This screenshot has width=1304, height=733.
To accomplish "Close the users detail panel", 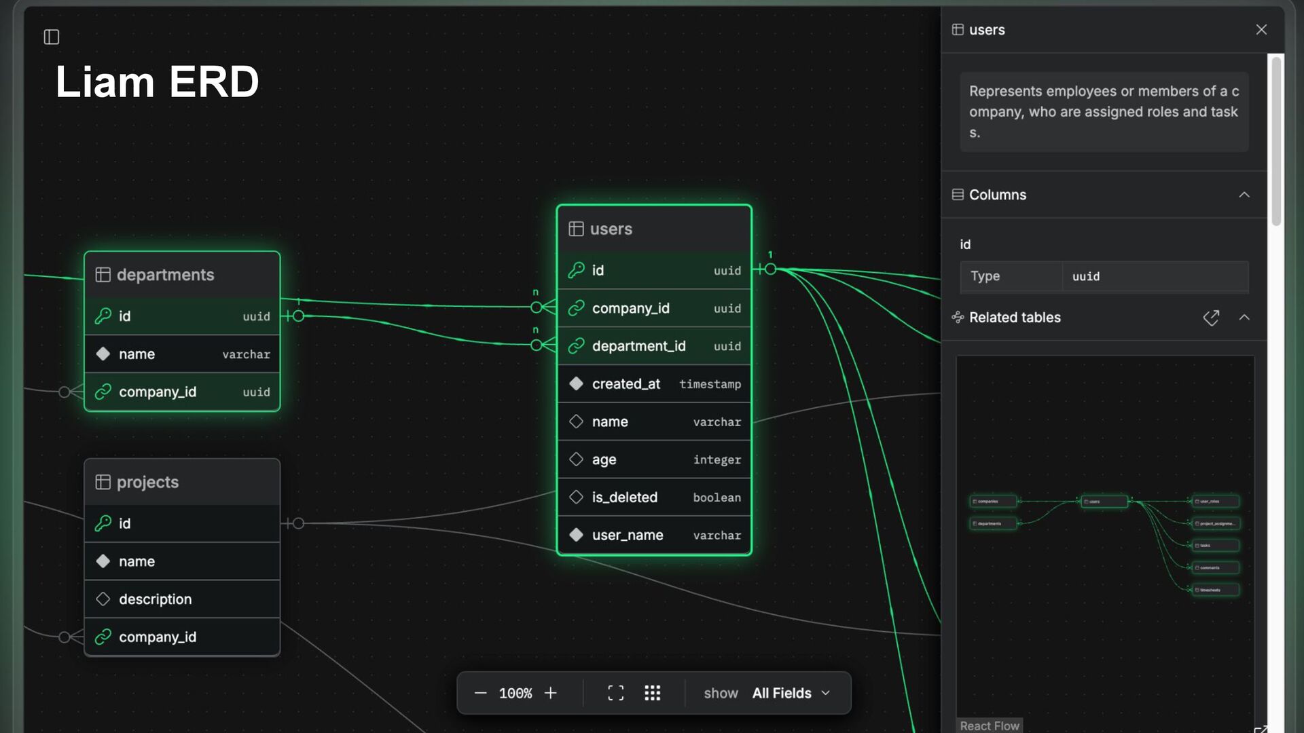I will 1261,30.
